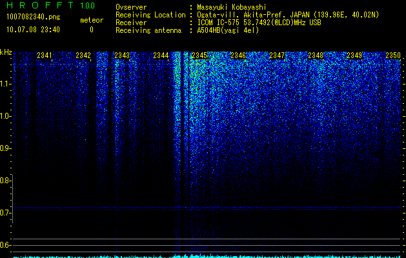Viewport: 406px width, 258px height.
Task: Click the 2341 time marker
Action: (45, 55)
